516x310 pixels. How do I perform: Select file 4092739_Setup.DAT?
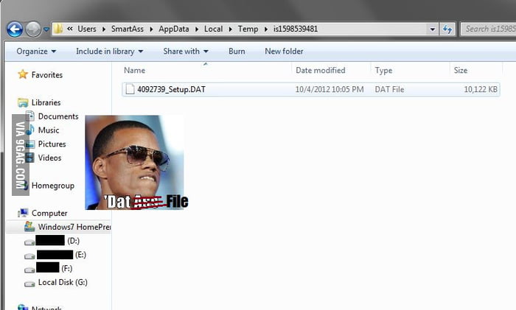(x=171, y=89)
